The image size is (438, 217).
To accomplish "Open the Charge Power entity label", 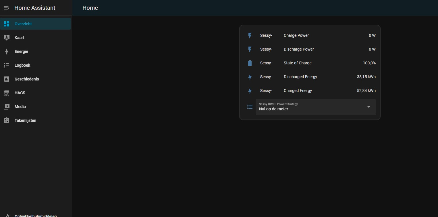I will tap(296, 35).
